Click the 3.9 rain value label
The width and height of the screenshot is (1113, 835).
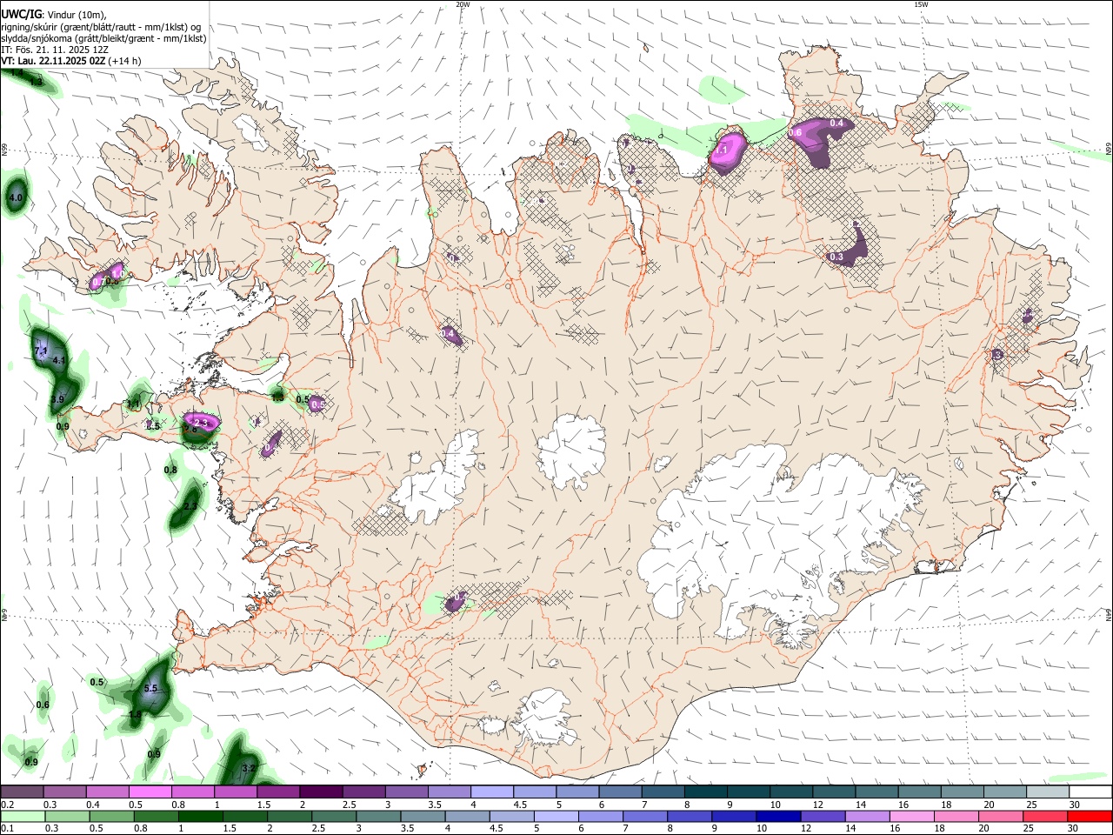click(x=57, y=399)
